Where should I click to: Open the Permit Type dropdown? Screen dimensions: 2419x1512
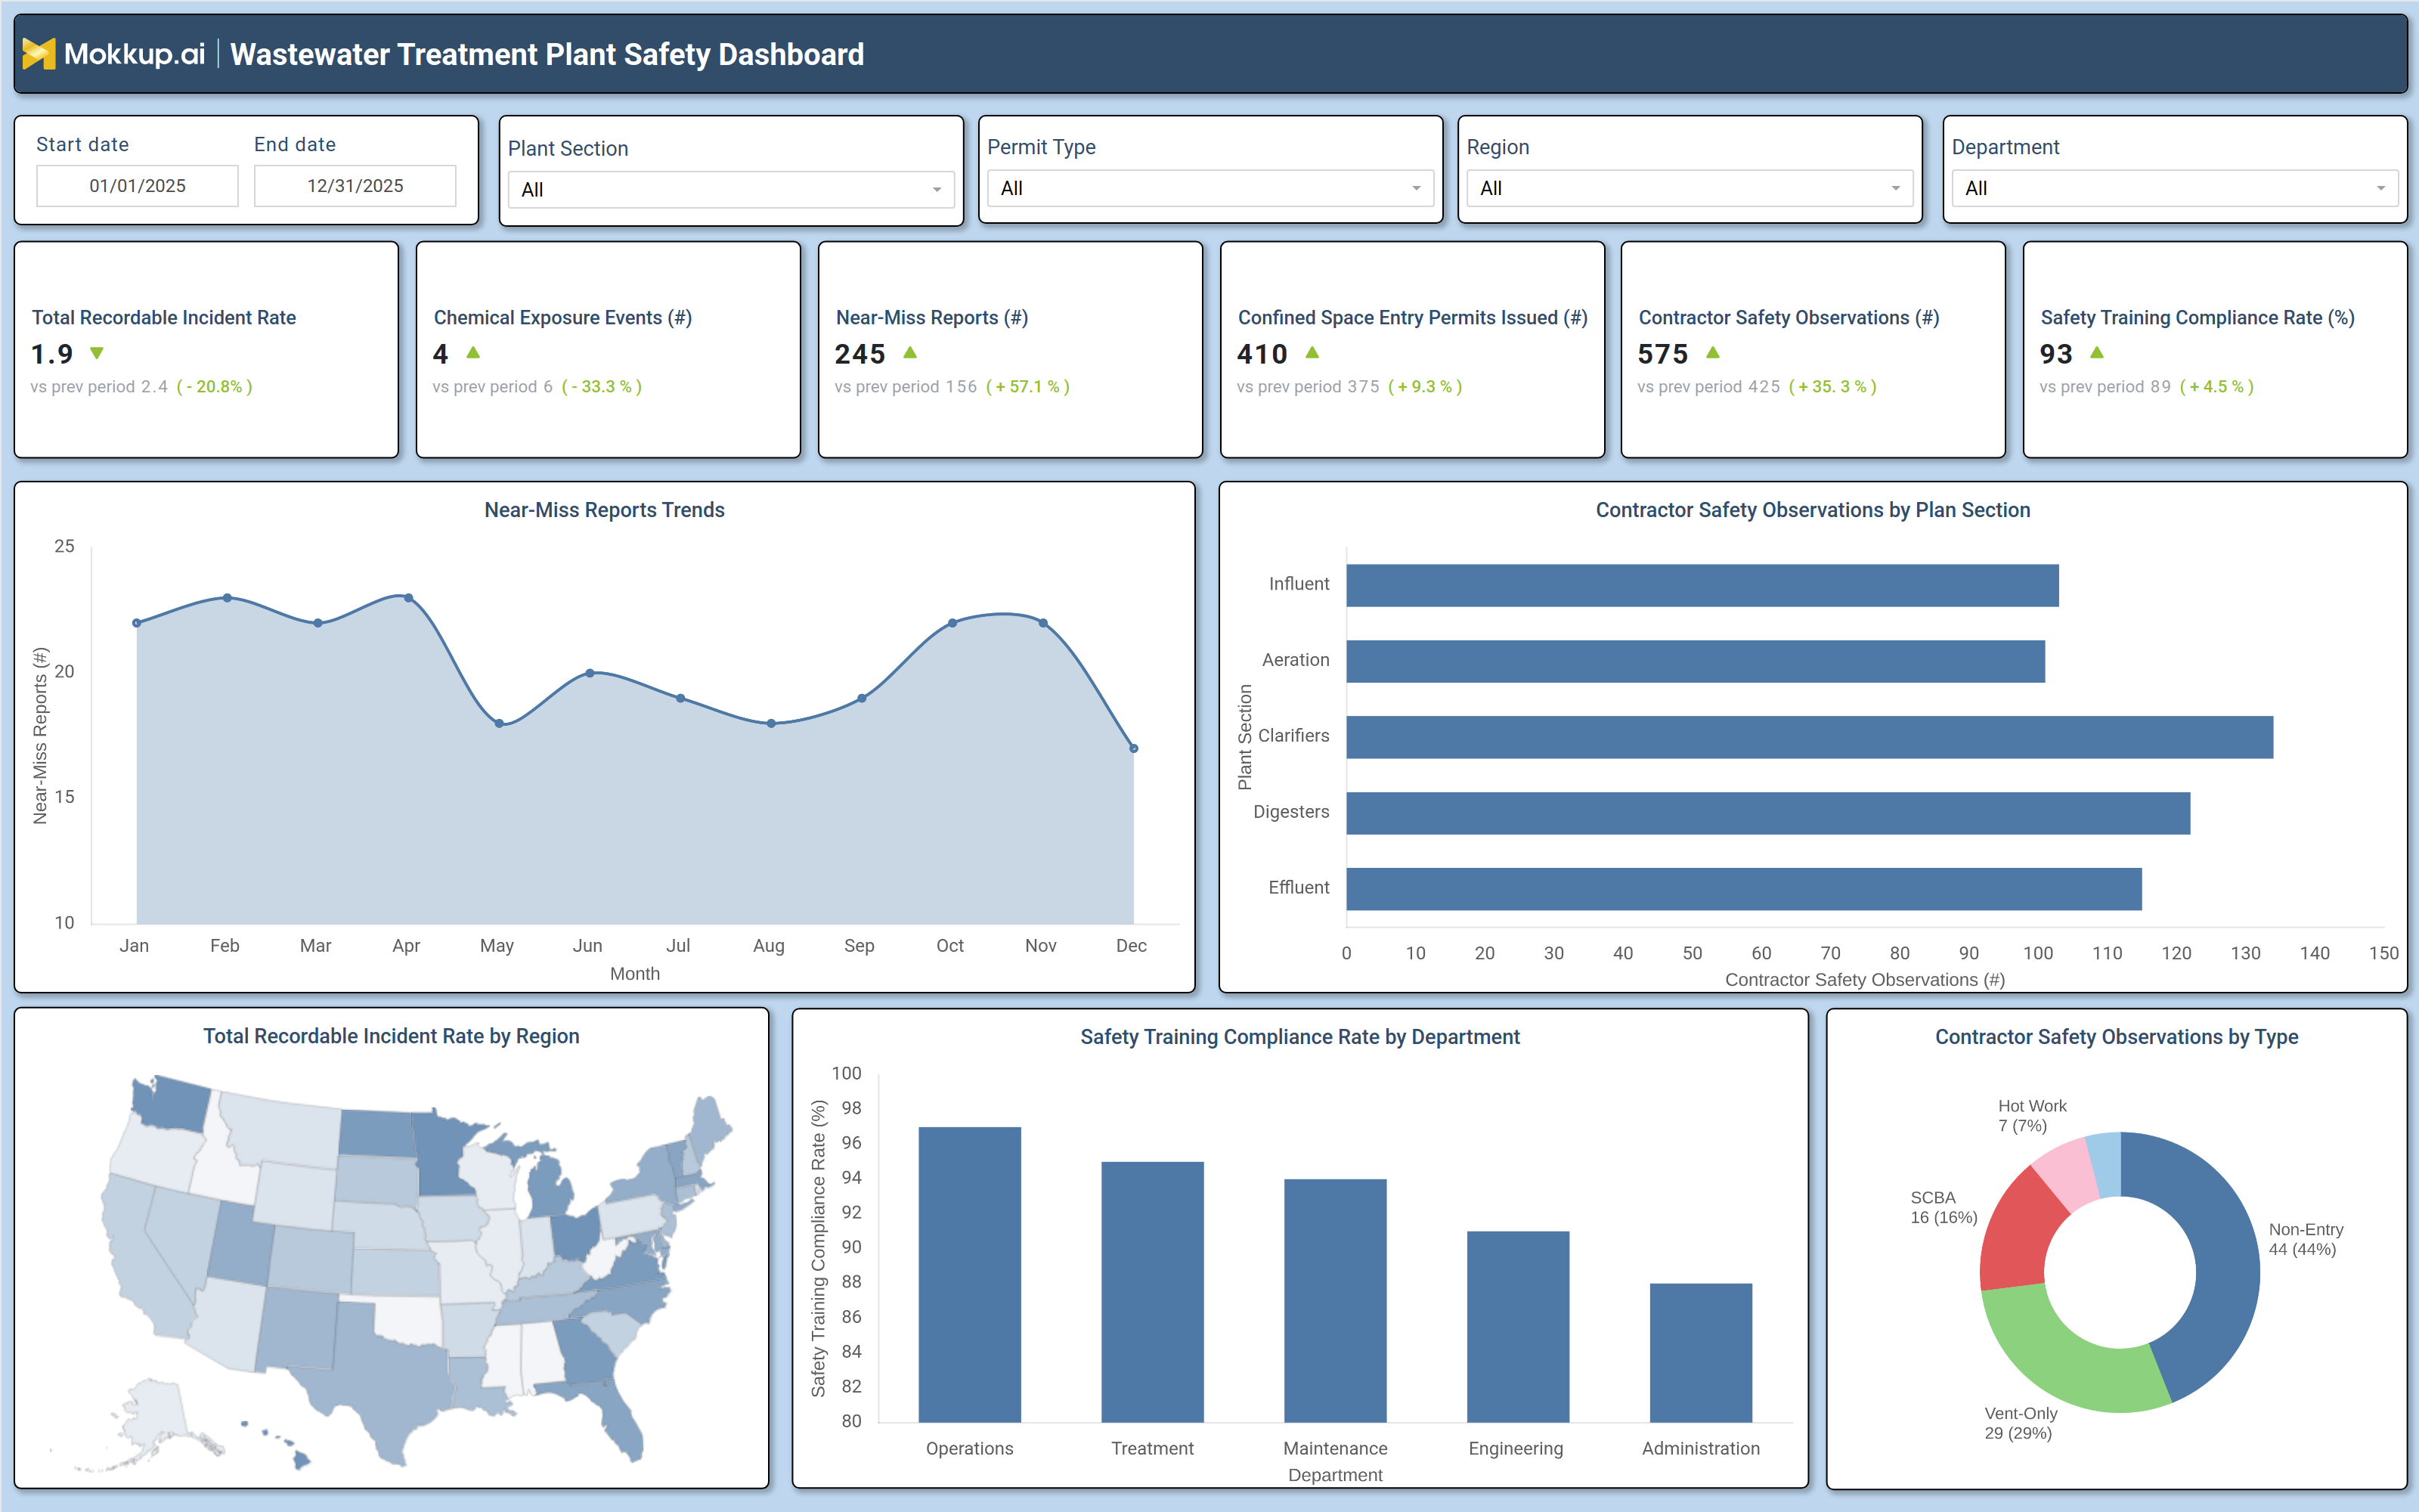pos(1210,188)
